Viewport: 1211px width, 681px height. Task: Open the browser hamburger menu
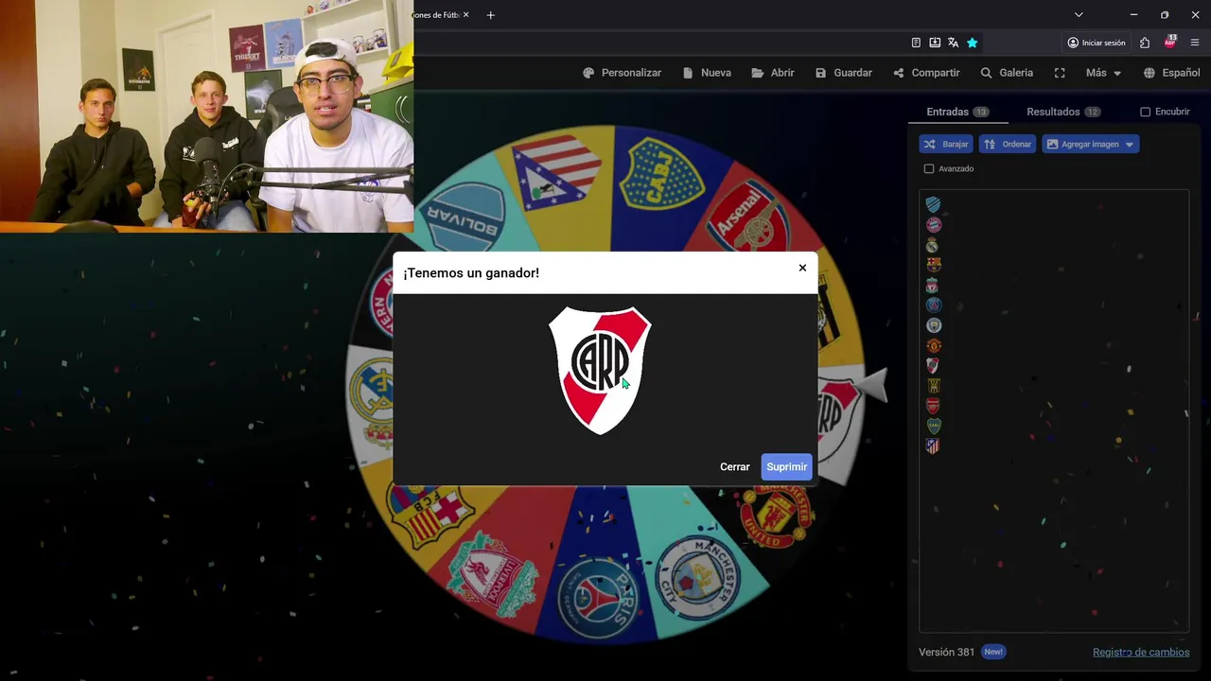[x=1195, y=43]
